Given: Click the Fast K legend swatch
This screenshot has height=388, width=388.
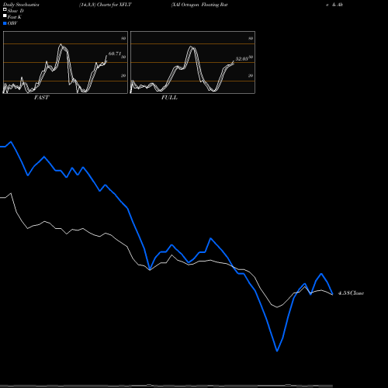Looking at the screenshot, I should point(5,16).
